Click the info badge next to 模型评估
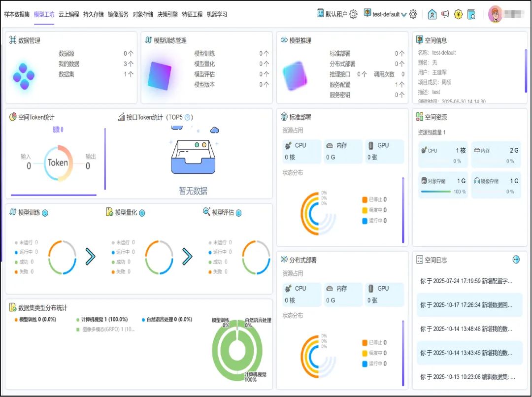This screenshot has height=397, width=532. [239, 213]
